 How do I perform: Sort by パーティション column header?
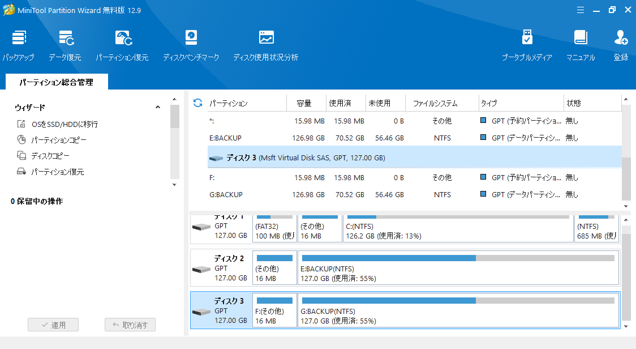point(247,103)
